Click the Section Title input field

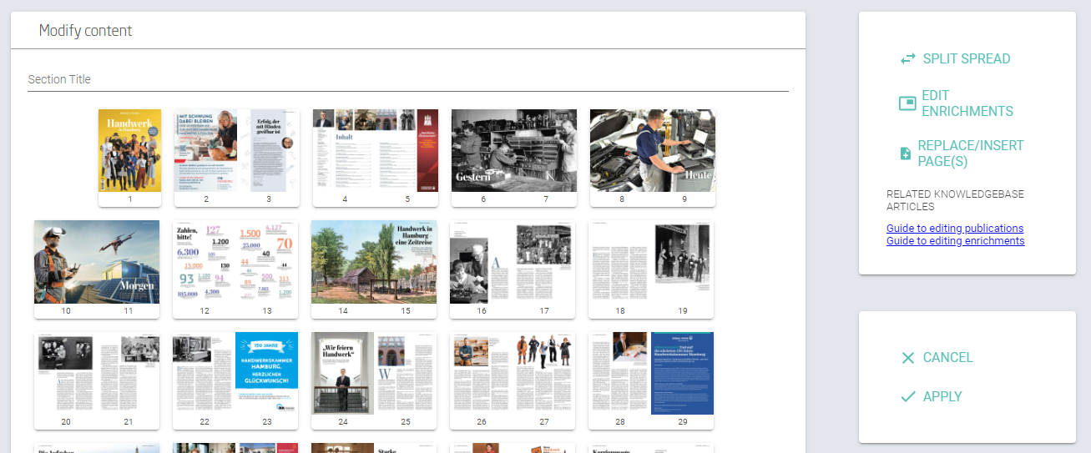[407, 79]
